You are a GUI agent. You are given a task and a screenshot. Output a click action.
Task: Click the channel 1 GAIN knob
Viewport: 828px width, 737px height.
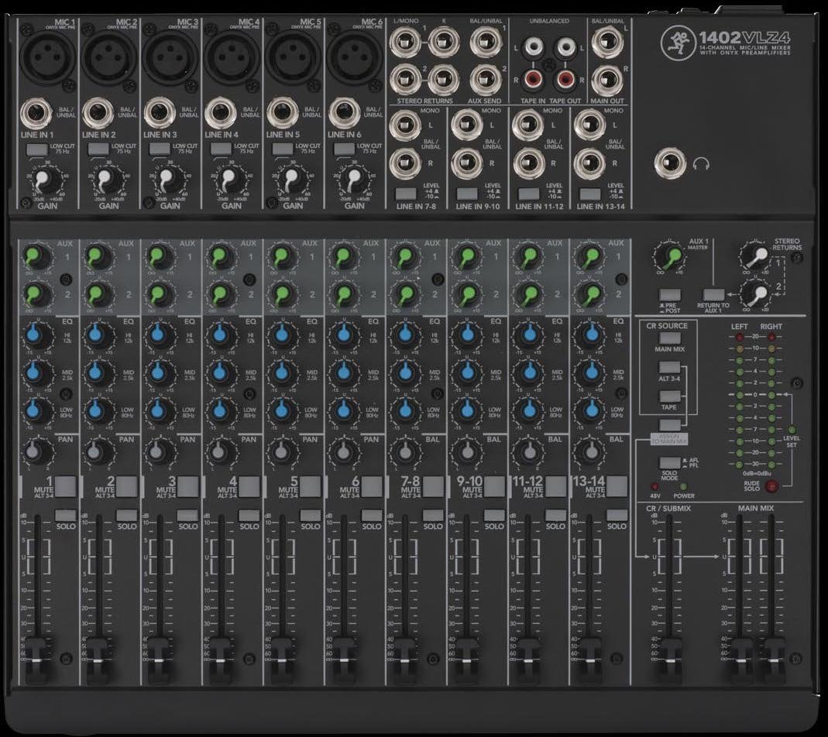(x=46, y=180)
